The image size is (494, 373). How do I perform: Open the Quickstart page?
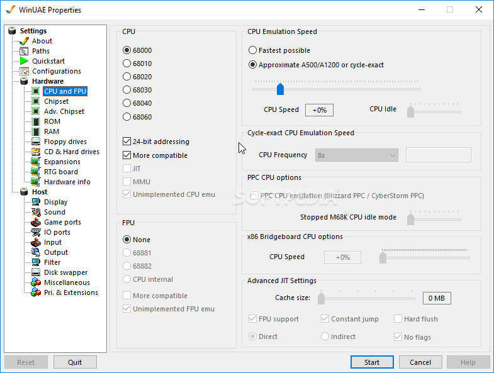pyautogui.click(x=48, y=61)
